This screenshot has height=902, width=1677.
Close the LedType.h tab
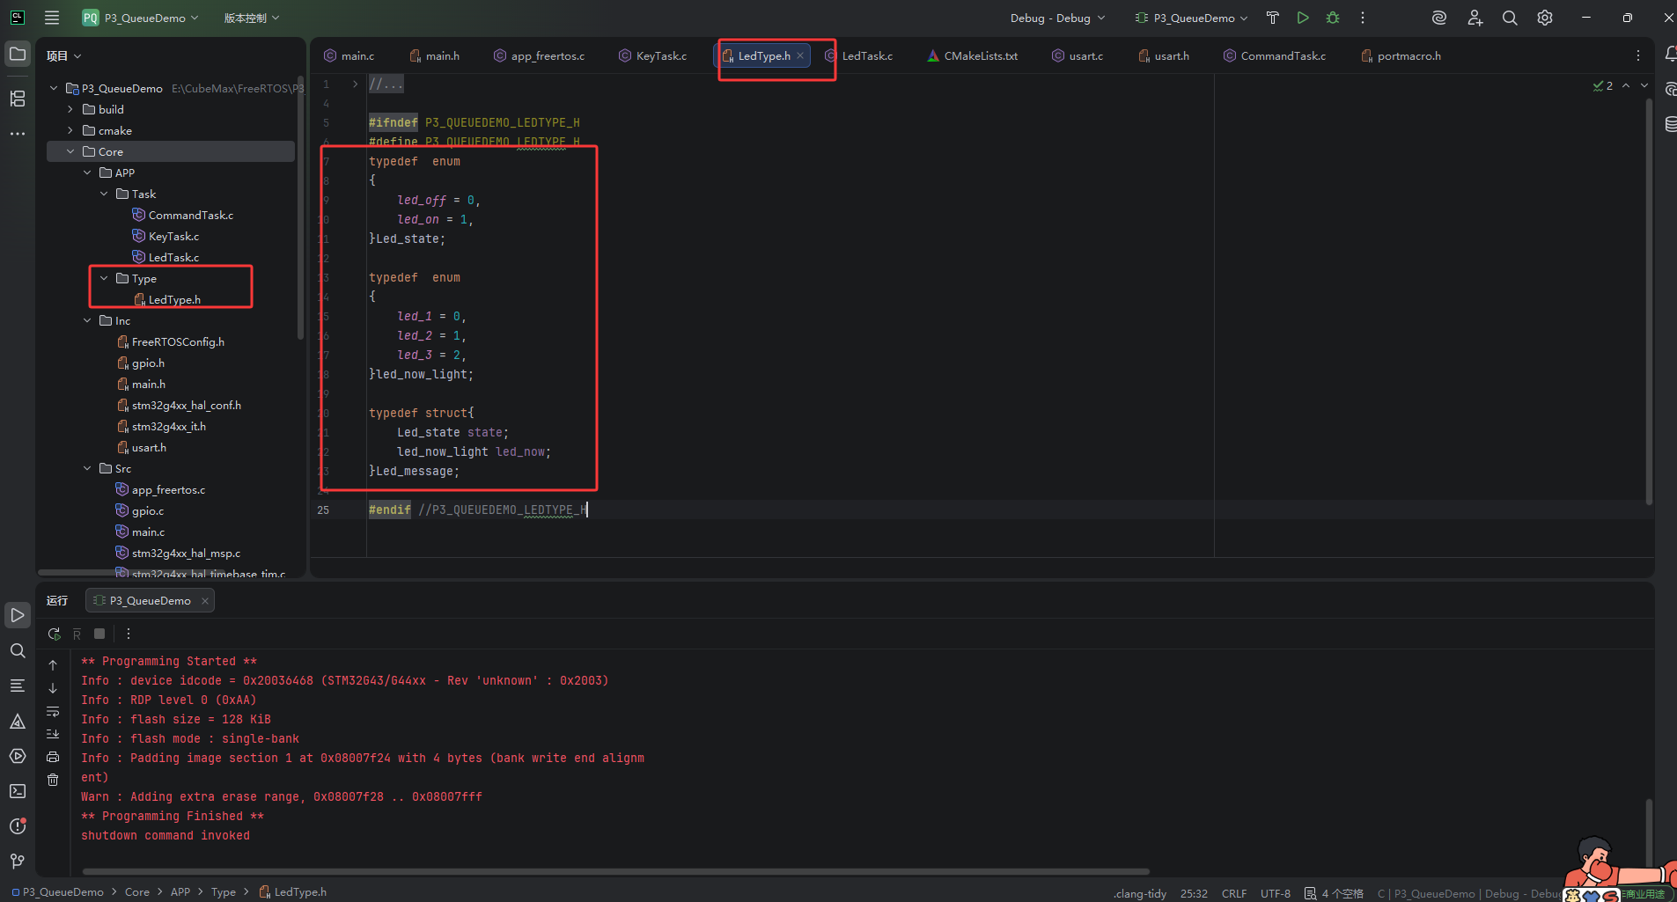tap(800, 55)
